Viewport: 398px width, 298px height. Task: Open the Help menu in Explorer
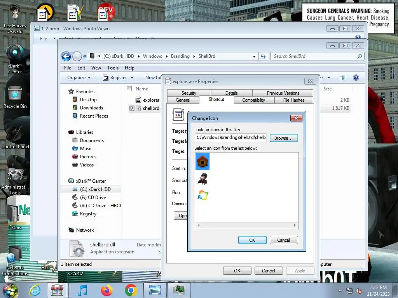point(129,68)
